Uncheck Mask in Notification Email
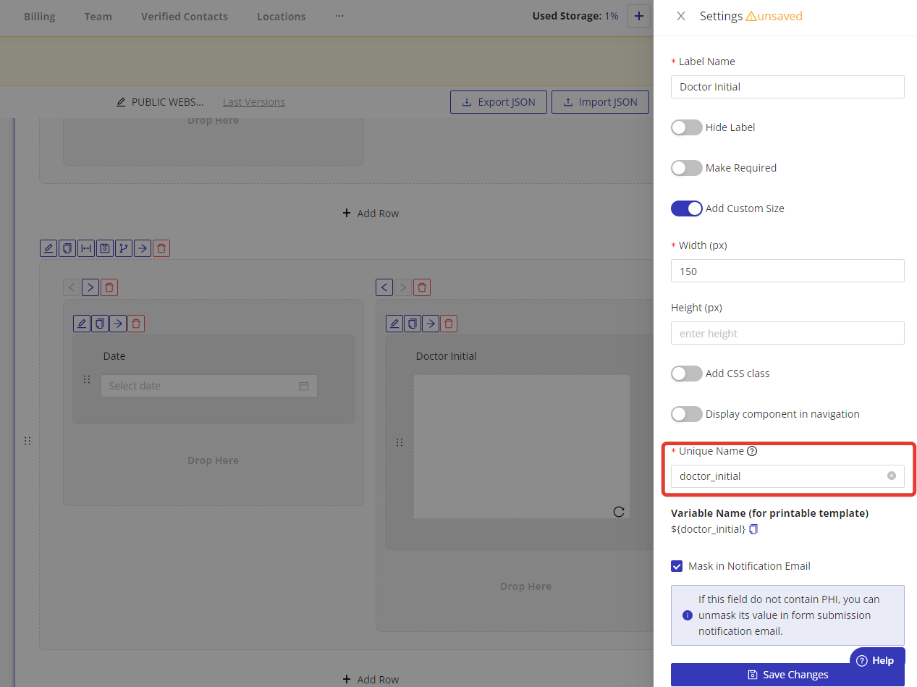The width and height of the screenshot is (917, 687). pyautogui.click(x=677, y=566)
